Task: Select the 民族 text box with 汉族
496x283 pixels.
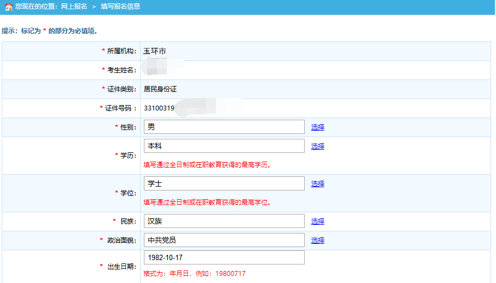Action: (224, 221)
